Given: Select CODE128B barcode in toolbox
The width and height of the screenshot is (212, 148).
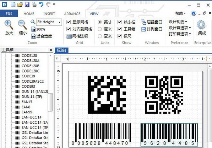Looking at the screenshot, I should point(31,66).
